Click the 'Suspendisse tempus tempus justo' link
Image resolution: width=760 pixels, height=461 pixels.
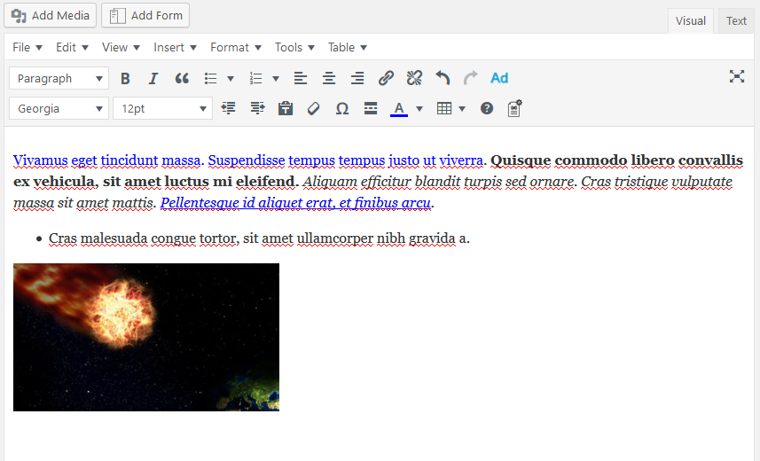tap(314, 160)
